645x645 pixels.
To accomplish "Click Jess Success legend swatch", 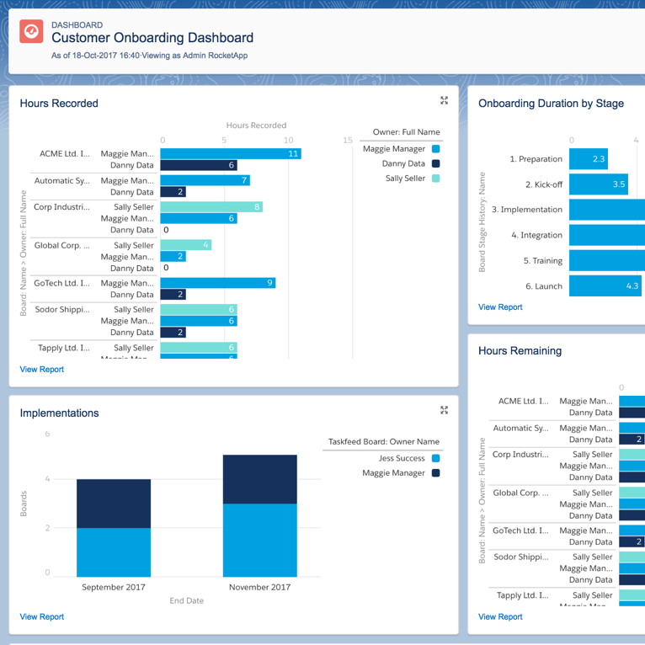I will click(x=435, y=459).
